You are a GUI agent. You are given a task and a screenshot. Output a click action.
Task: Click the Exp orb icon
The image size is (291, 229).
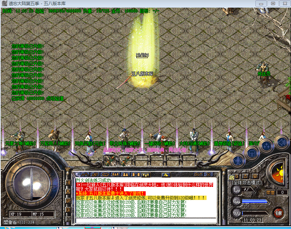[237, 201]
